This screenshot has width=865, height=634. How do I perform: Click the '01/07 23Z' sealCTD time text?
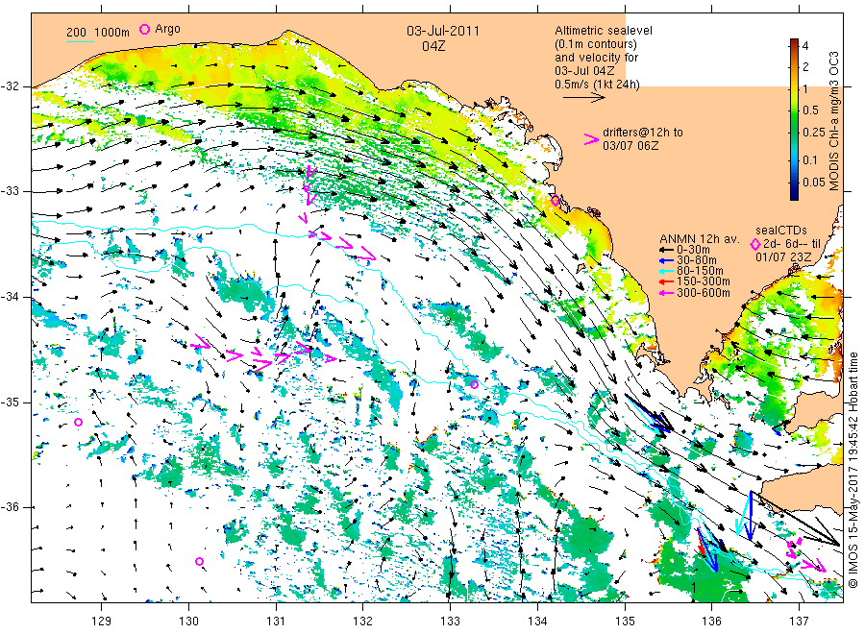[x=783, y=256]
